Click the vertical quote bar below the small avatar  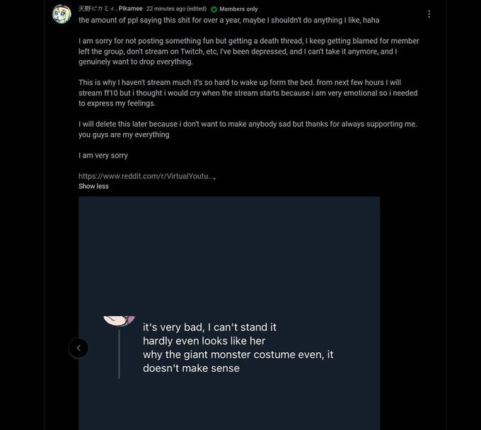119,354
